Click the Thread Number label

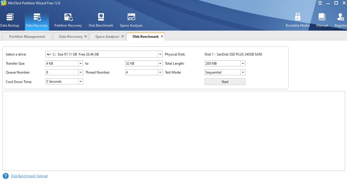tap(98, 72)
